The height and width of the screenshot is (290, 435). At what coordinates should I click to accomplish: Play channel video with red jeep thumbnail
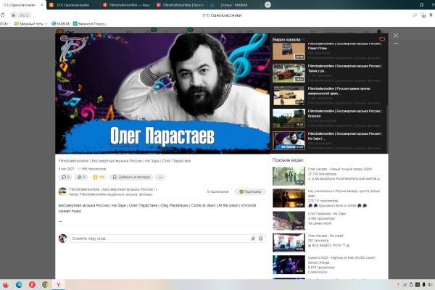click(289, 73)
